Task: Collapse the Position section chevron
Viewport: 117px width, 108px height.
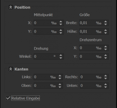Action: click(11, 7)
